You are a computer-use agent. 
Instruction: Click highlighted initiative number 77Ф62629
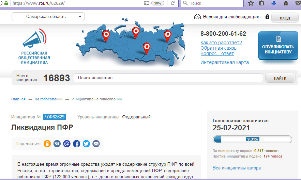[x=54, y=117]
